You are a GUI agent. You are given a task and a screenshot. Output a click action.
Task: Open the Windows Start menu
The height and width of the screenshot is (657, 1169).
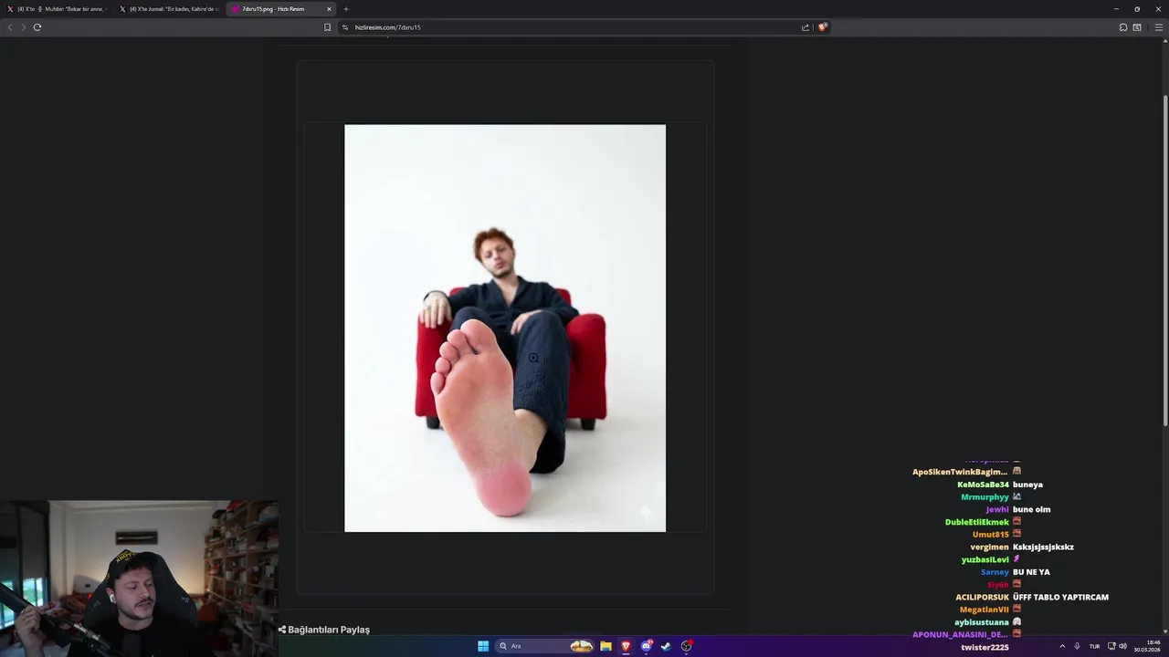point(483,646)
